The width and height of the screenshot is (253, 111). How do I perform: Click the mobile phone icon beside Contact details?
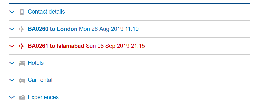(22, 12)
